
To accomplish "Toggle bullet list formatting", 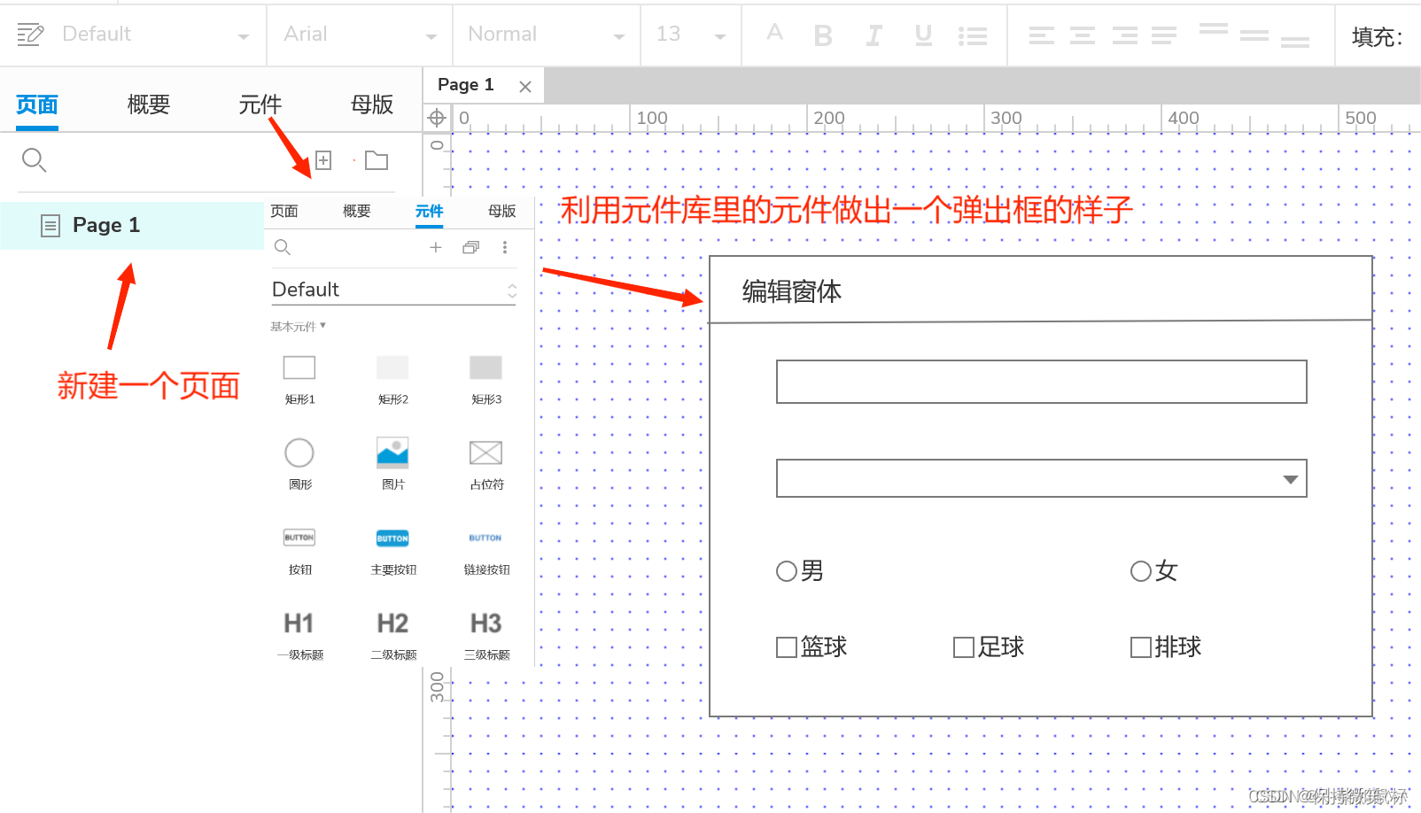I will pyautogui.click(x=973, y=35).
